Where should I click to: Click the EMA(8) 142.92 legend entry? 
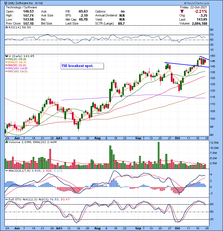pyautogui.click(x=16, y=62)
